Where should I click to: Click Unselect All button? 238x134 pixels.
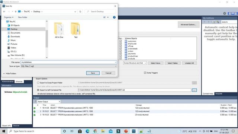tap(189, 63)
